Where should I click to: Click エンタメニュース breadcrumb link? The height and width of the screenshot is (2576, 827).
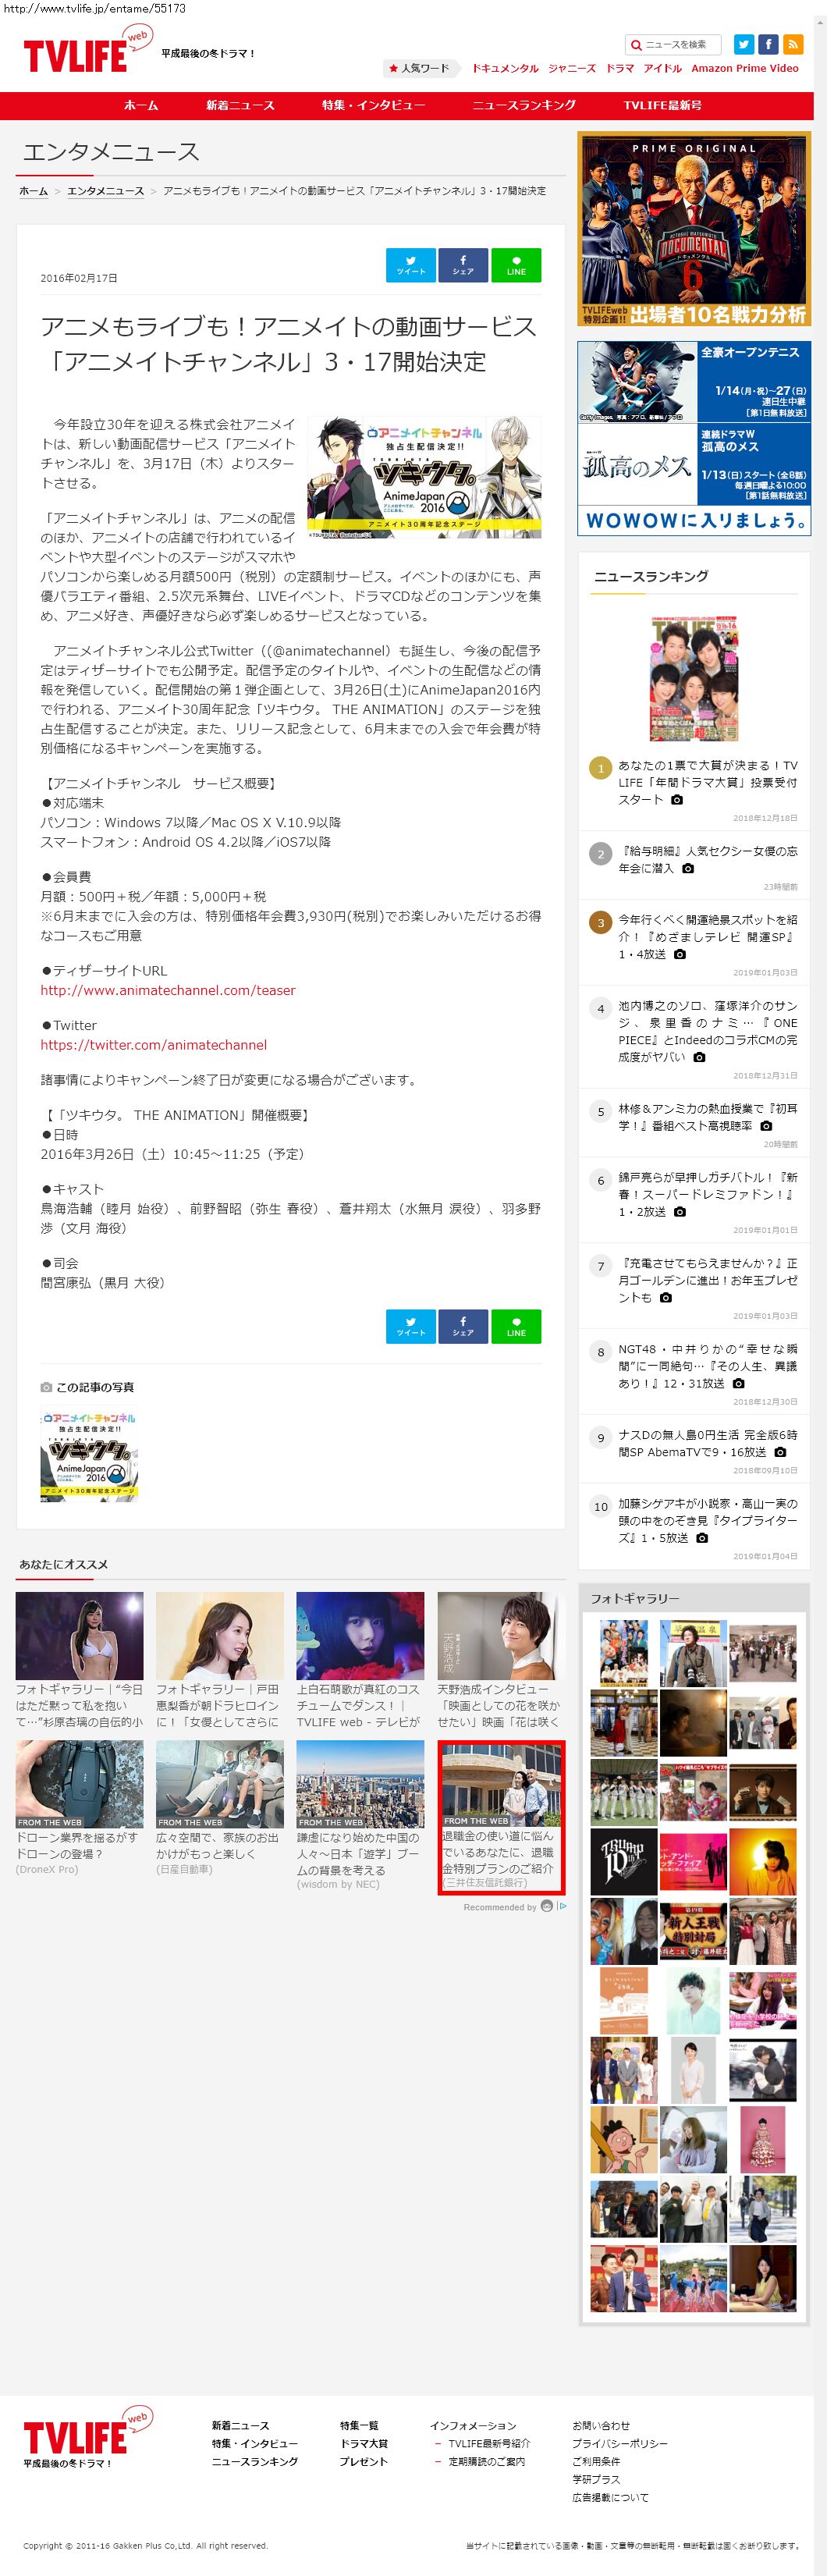[106, 191]
